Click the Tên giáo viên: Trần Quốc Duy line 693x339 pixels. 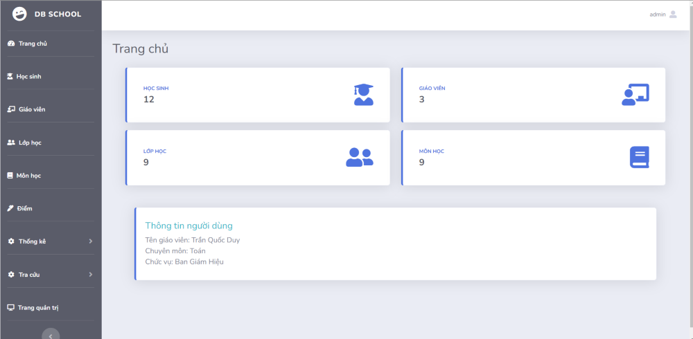tap(192, 240)
